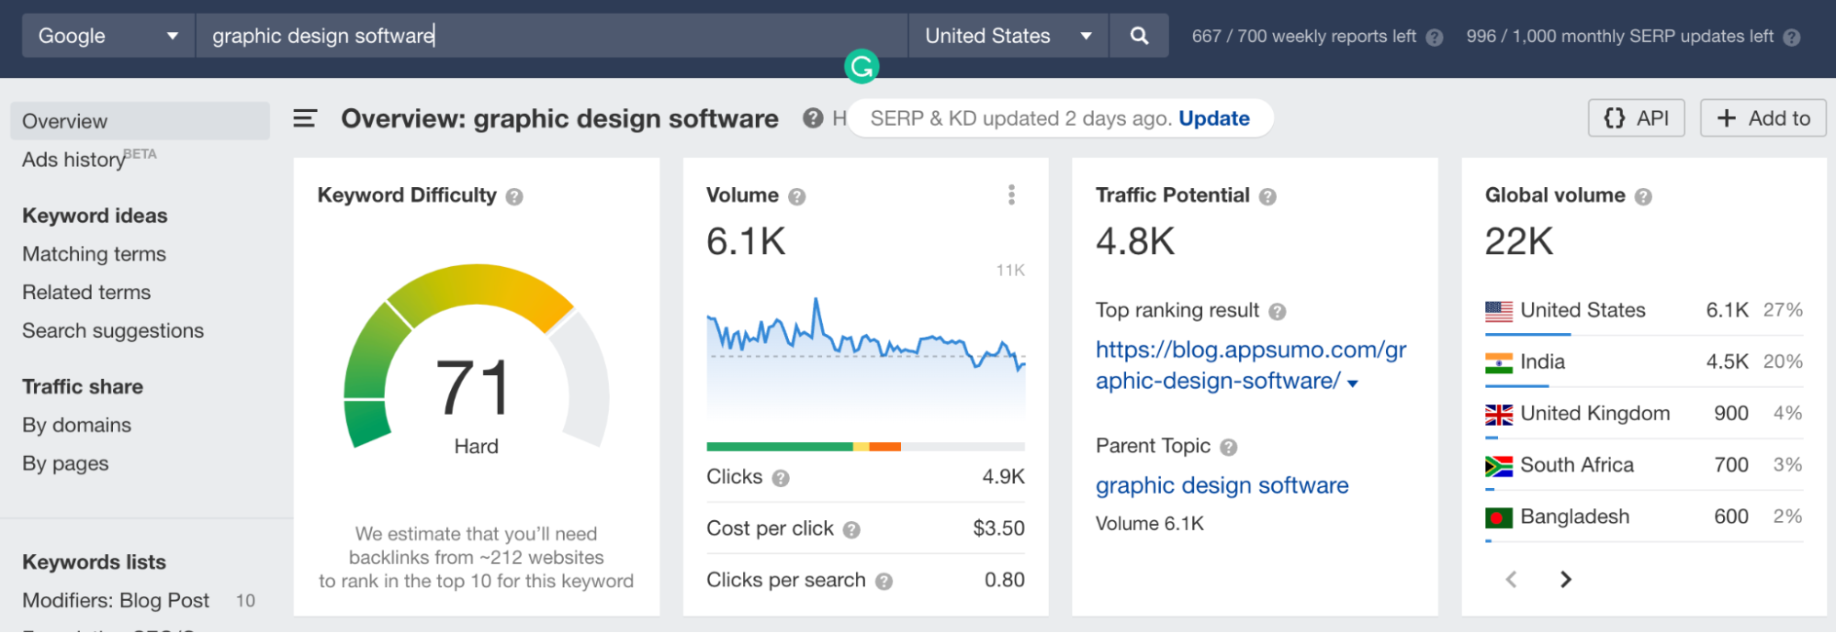
Task: Click the magnifying glass search button
Action: [1139, 36]
